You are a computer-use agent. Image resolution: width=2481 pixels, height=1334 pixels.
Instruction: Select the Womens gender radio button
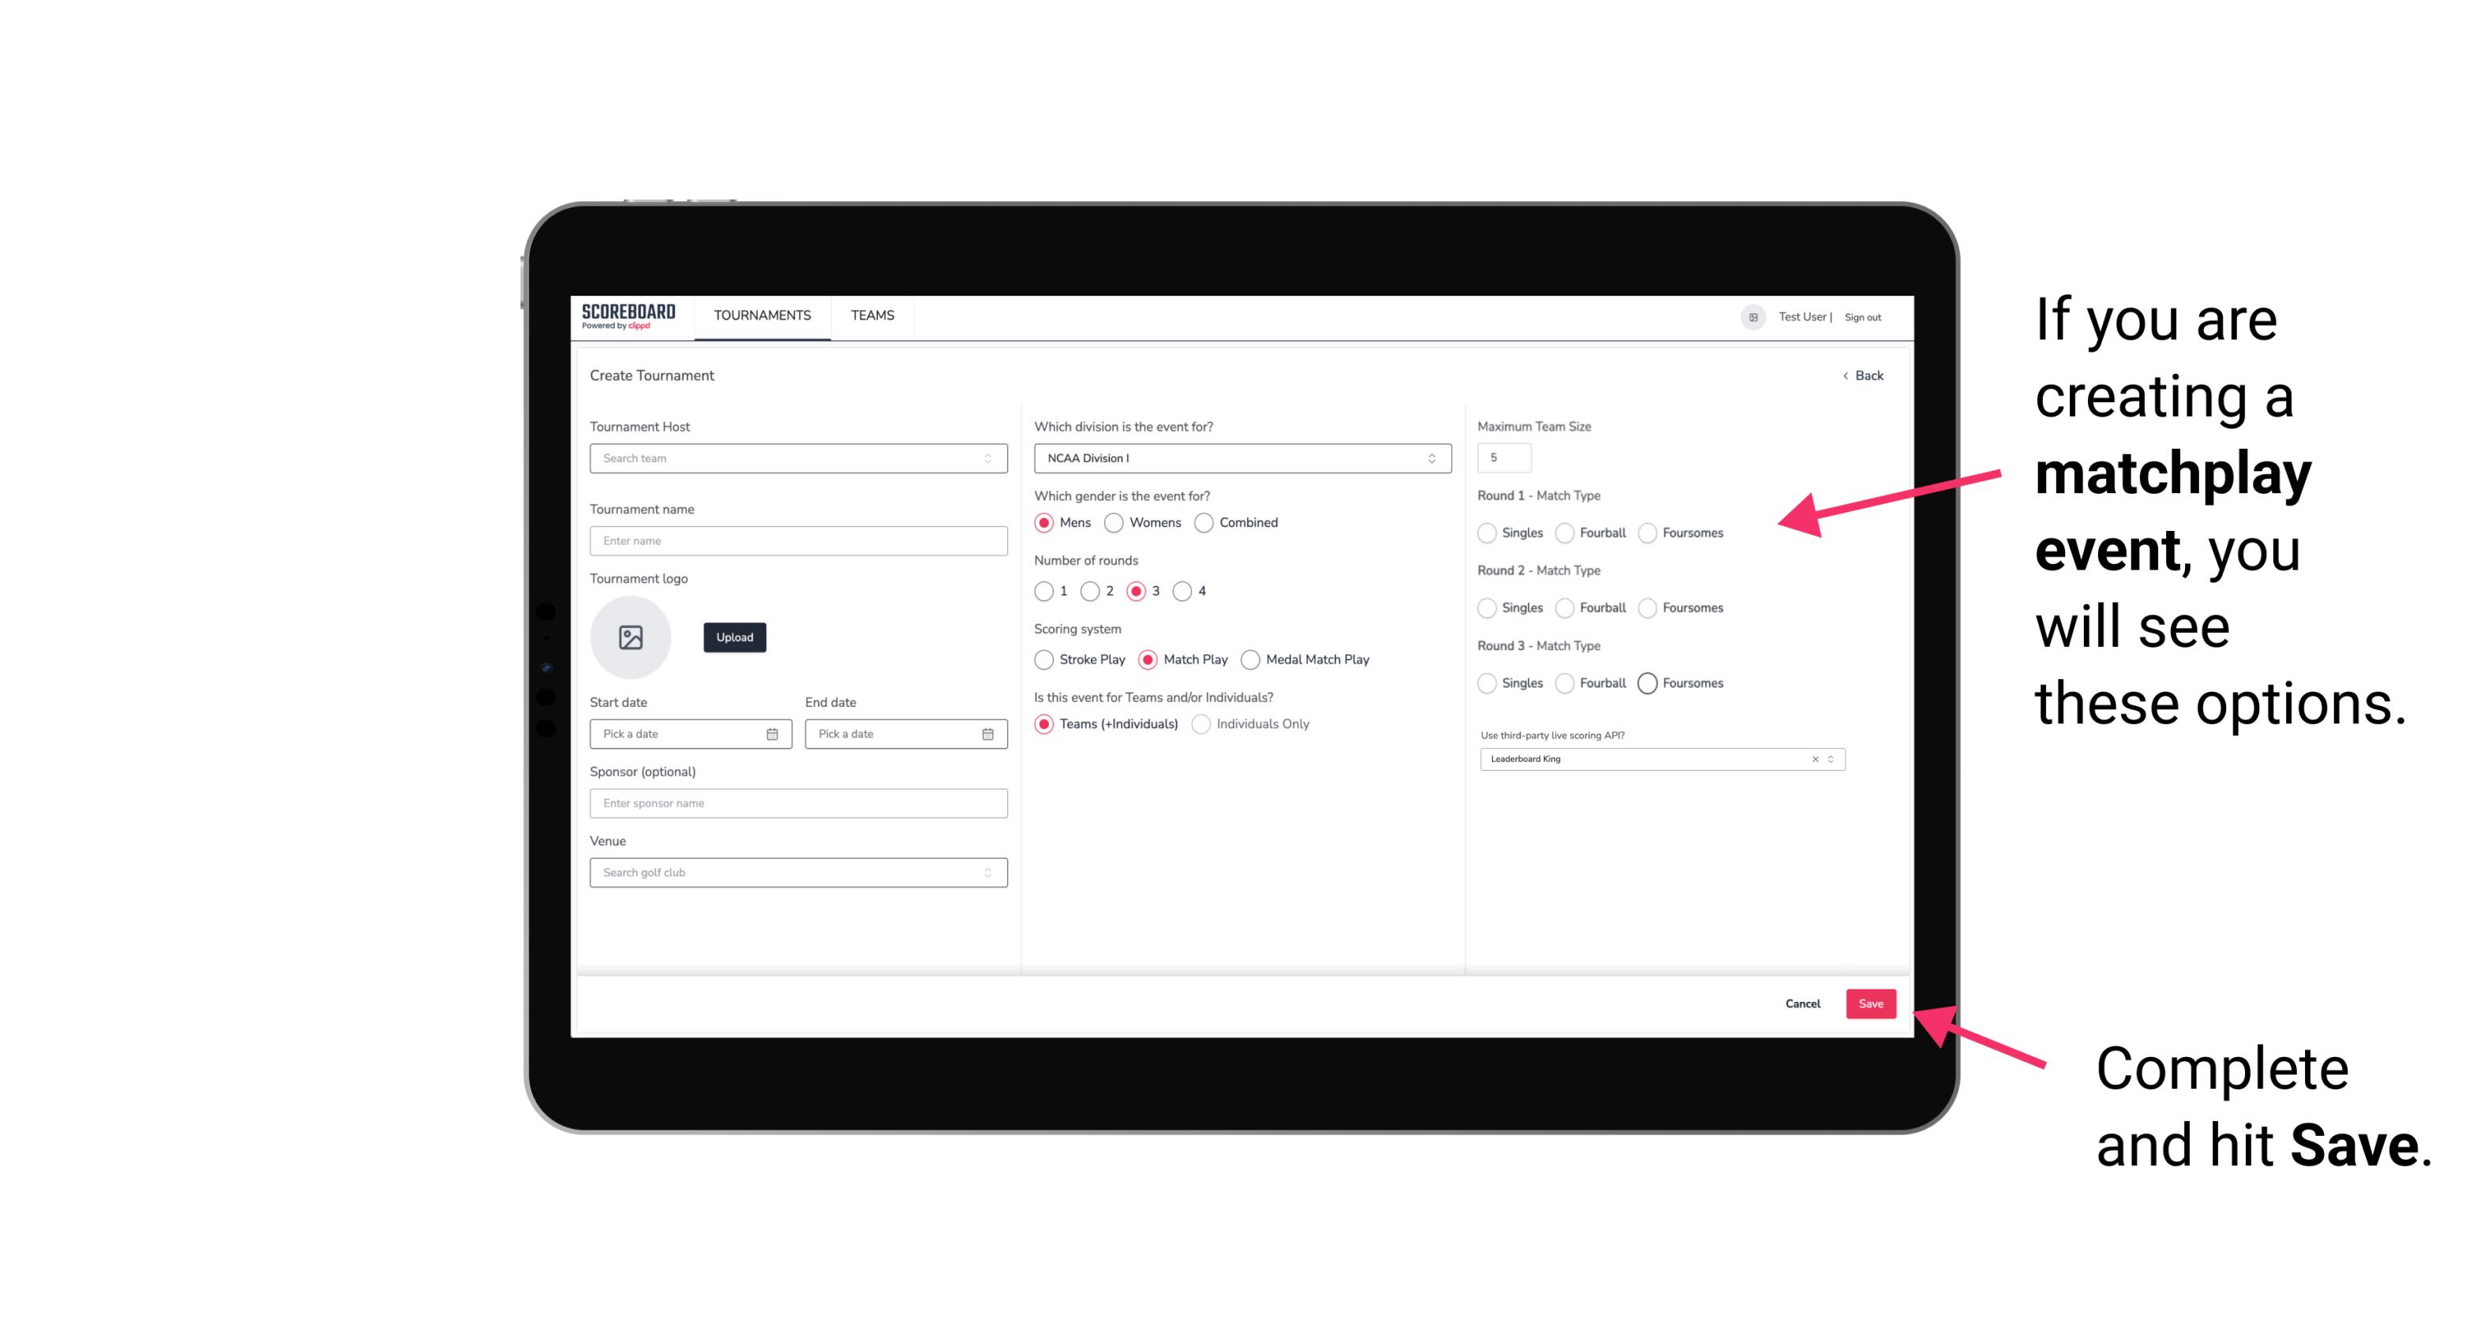1115,522
